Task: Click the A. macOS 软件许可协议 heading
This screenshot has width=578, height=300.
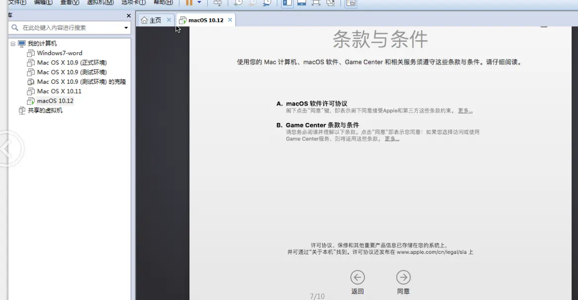Action: coord(312,104)
